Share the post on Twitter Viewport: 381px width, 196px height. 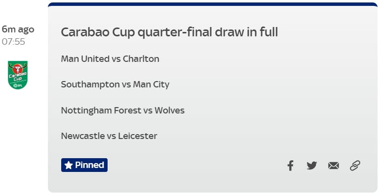click(312, 166)
